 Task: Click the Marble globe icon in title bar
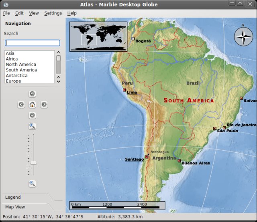pos(6,4)
